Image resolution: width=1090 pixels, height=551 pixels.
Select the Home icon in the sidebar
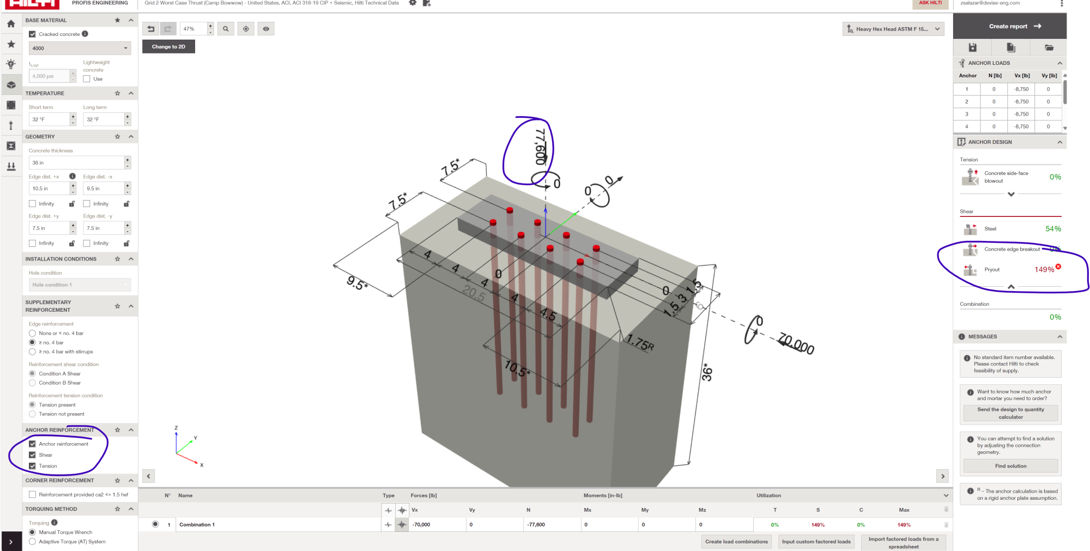pos(11,24)
